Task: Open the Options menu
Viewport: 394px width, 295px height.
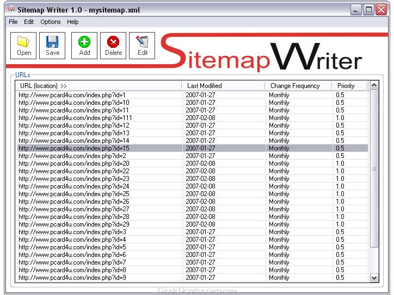Action: [x=51, y=22]
